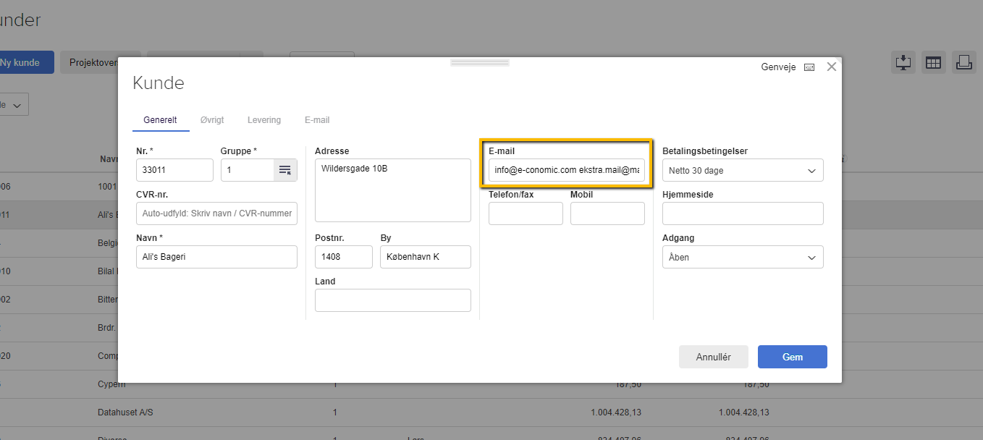Viewport: 983px width, 440px height.
Task: Open the table column layout icon
Action: pyautogui.click(x=933, y=63)
